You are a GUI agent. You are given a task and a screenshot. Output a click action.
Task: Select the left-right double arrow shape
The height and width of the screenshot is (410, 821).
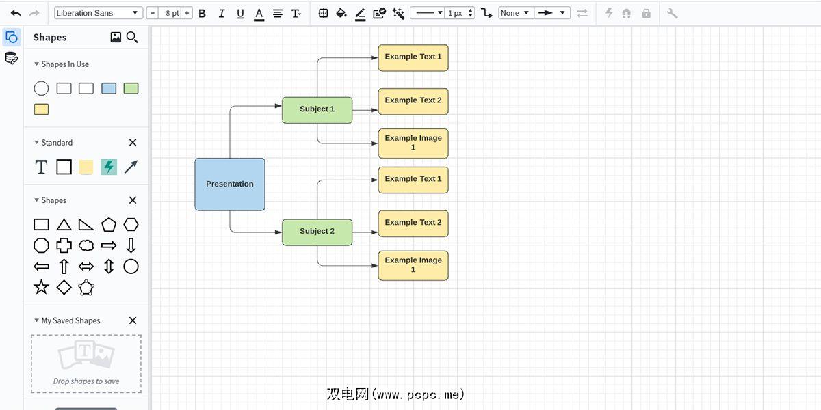pyautogui.click(x=86, y=266)
